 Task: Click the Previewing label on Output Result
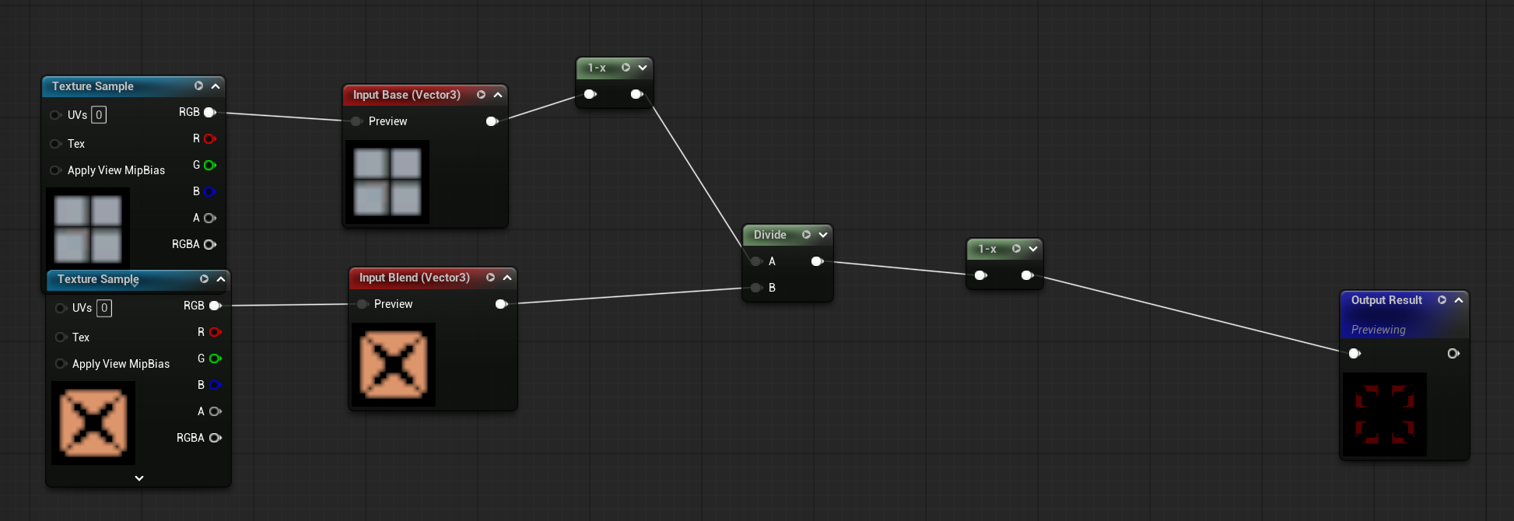[1379, 330]
